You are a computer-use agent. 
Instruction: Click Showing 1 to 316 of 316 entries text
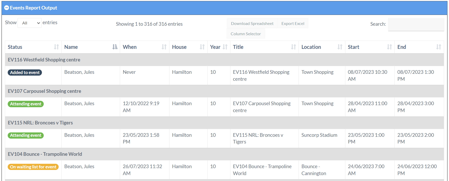[149, 24]
